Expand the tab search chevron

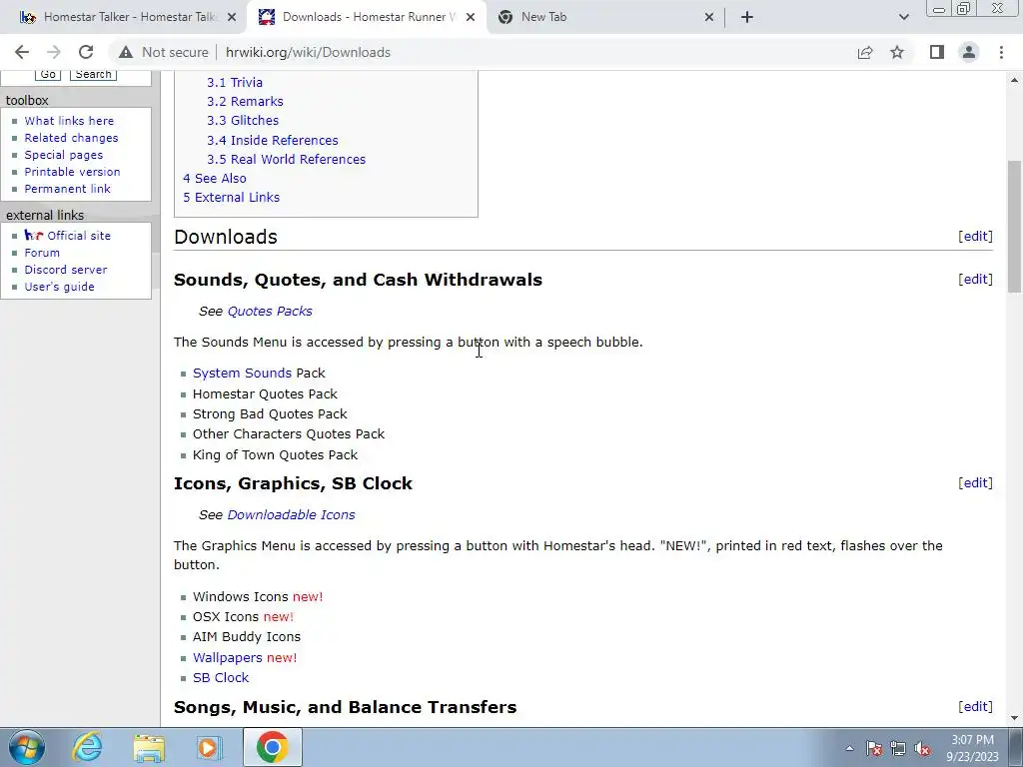[x=903, y=17]
